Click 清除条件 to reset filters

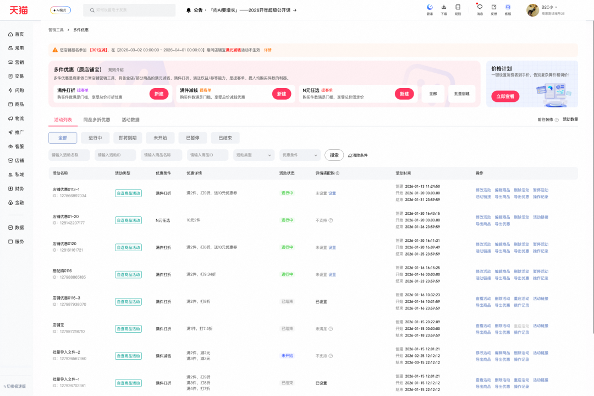[x=358, y=155]
